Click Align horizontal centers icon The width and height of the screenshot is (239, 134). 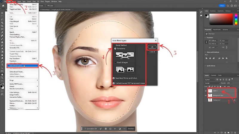click(x=210, y=58)
